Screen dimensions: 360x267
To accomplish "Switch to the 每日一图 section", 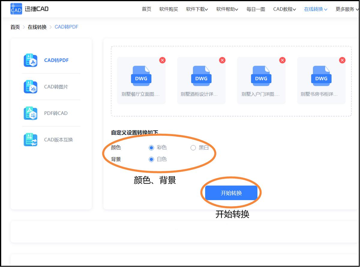I will tap(255, 9).
